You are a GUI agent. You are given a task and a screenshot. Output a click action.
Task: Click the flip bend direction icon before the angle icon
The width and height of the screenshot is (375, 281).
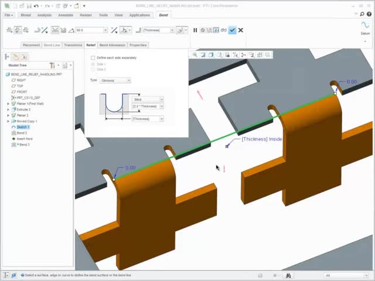click(45, 30)
